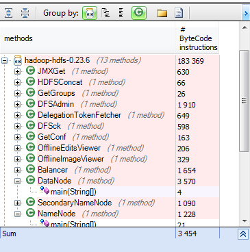Select the SecondaryNameNode row label
This screenshot has width=250, height=252.
[x=75, y=203]
